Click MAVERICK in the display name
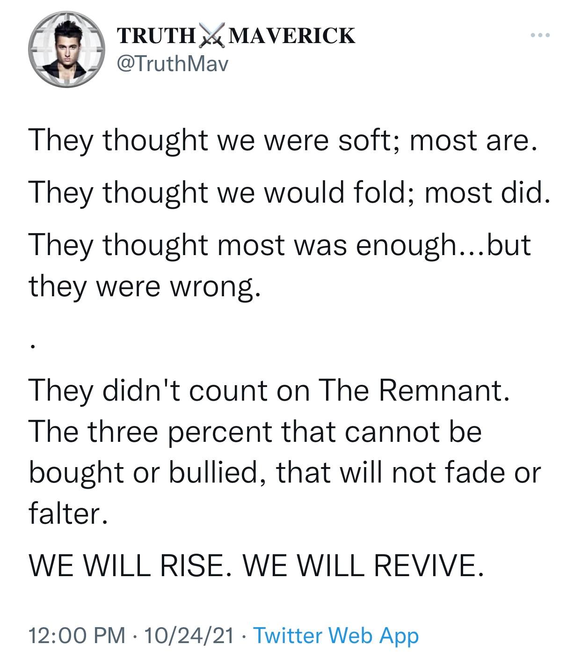The height and width of the screenshot is (659, 581). pyautogui.click(x=292, y=36)
